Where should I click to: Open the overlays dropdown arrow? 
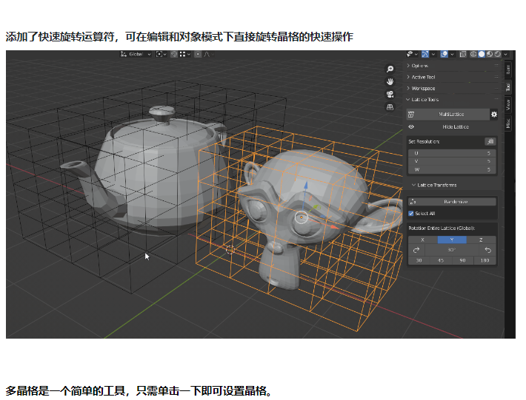(452, 54)
